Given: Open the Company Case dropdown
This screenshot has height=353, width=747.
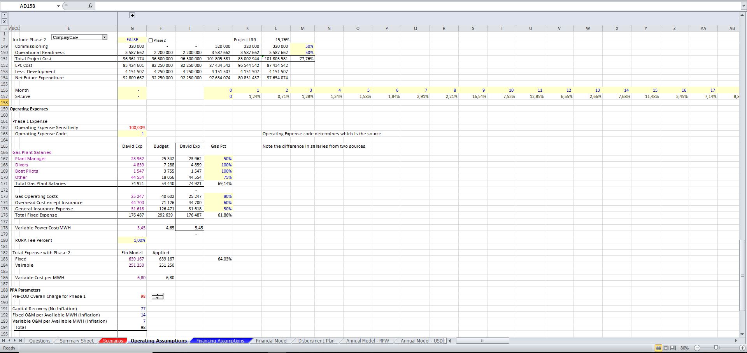Looking at the screenshot, I should click(104, 37).
